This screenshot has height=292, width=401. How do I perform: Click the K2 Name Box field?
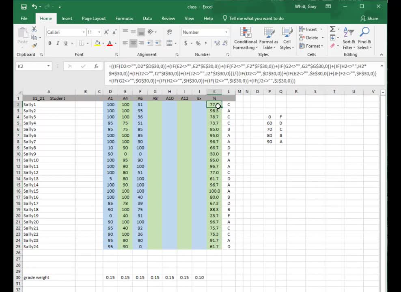31,66
